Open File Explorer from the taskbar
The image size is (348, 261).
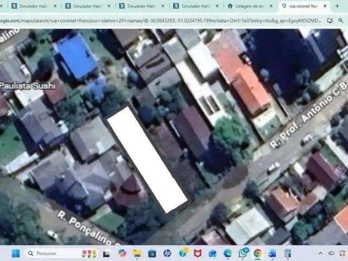[x=137, y=253]
